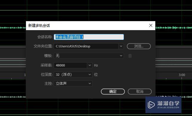192x116 pixels.
Task: Click the delete template trash icon
Action: [130, 56]
